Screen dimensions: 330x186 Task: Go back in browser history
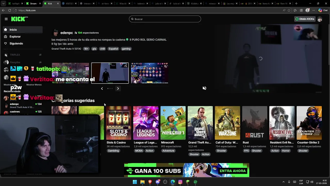tap(3, 10)
